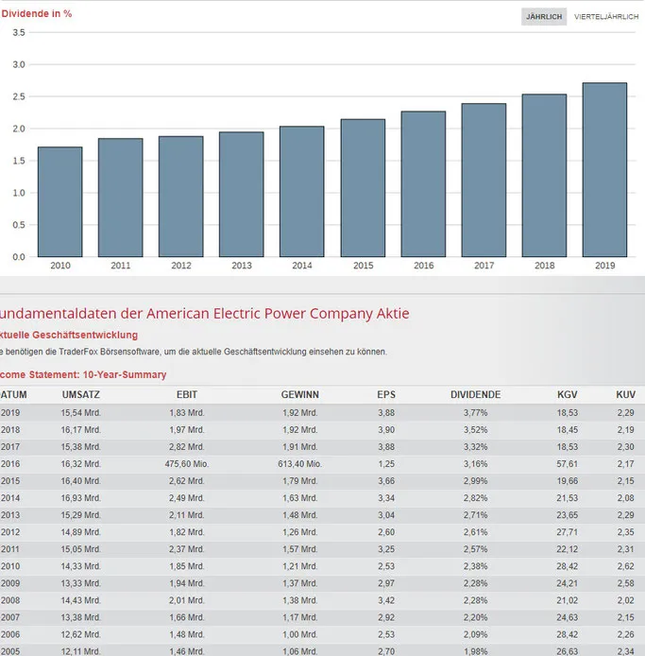This screenshot has height=656, width=645.
Task: Select EPS value 1,25
Action: 386,464
